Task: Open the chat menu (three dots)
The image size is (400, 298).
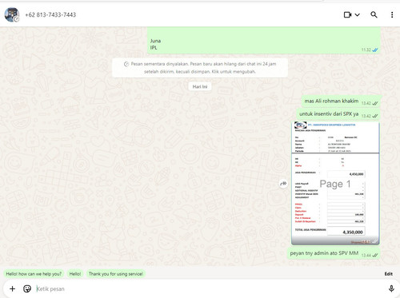Action: point(392,15)
